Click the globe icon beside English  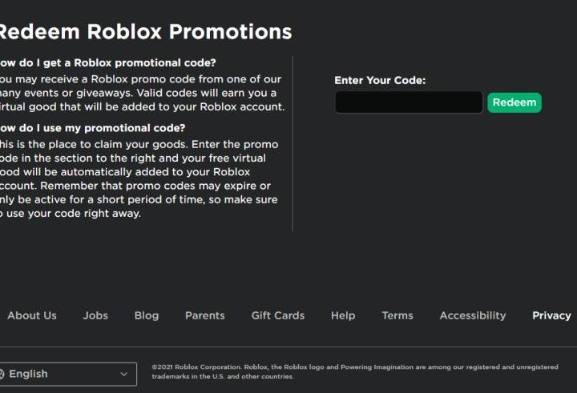pyautogui.click(x=2, y=374)
